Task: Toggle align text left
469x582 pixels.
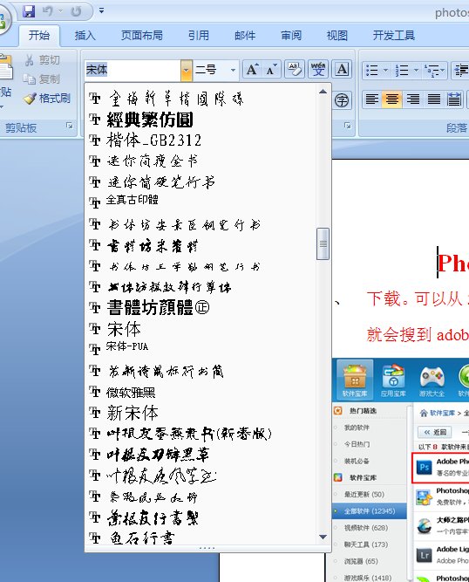Action: 372,99
